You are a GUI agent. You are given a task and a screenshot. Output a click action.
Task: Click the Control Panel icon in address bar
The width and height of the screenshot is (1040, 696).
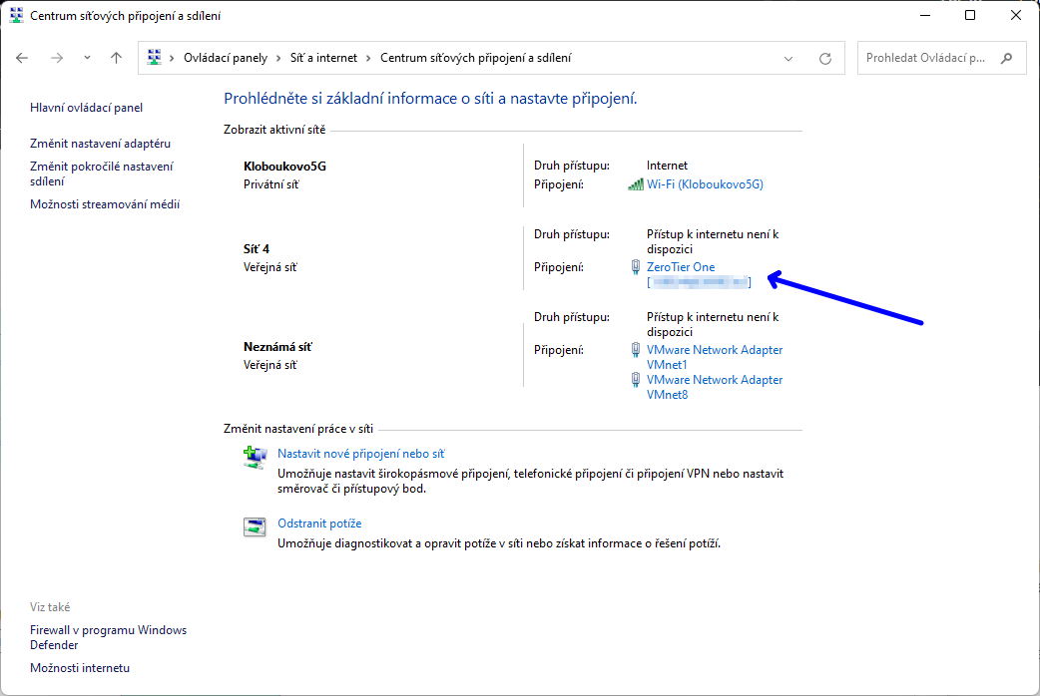pyautogui.click(x=154, y=58)
